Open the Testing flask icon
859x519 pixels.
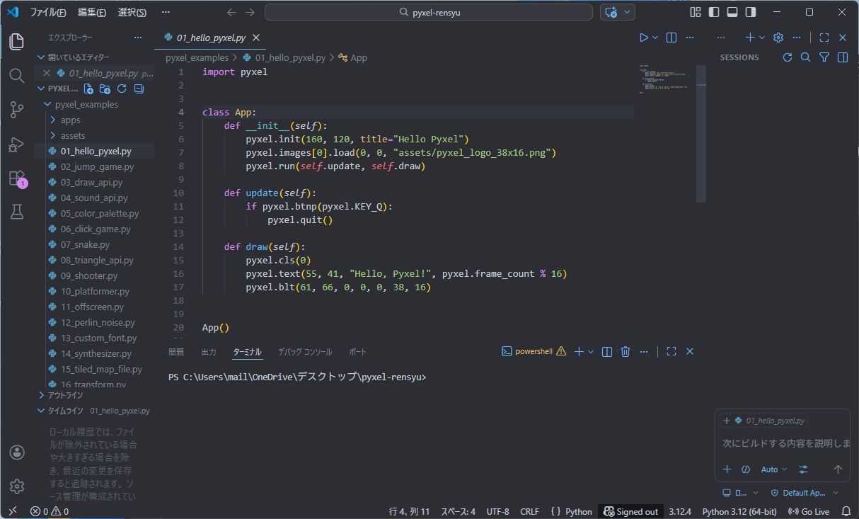tap(17, 212)
